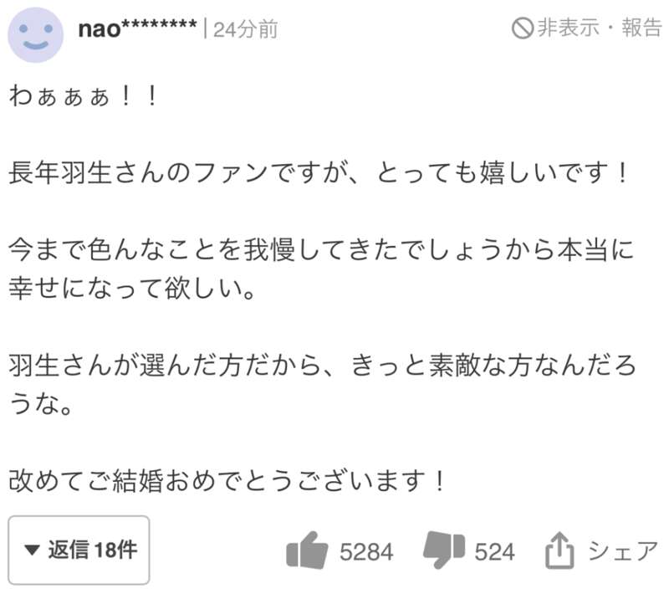Click the 24分前 timestamp
The image size is (669, 594).
coord(246,30)
